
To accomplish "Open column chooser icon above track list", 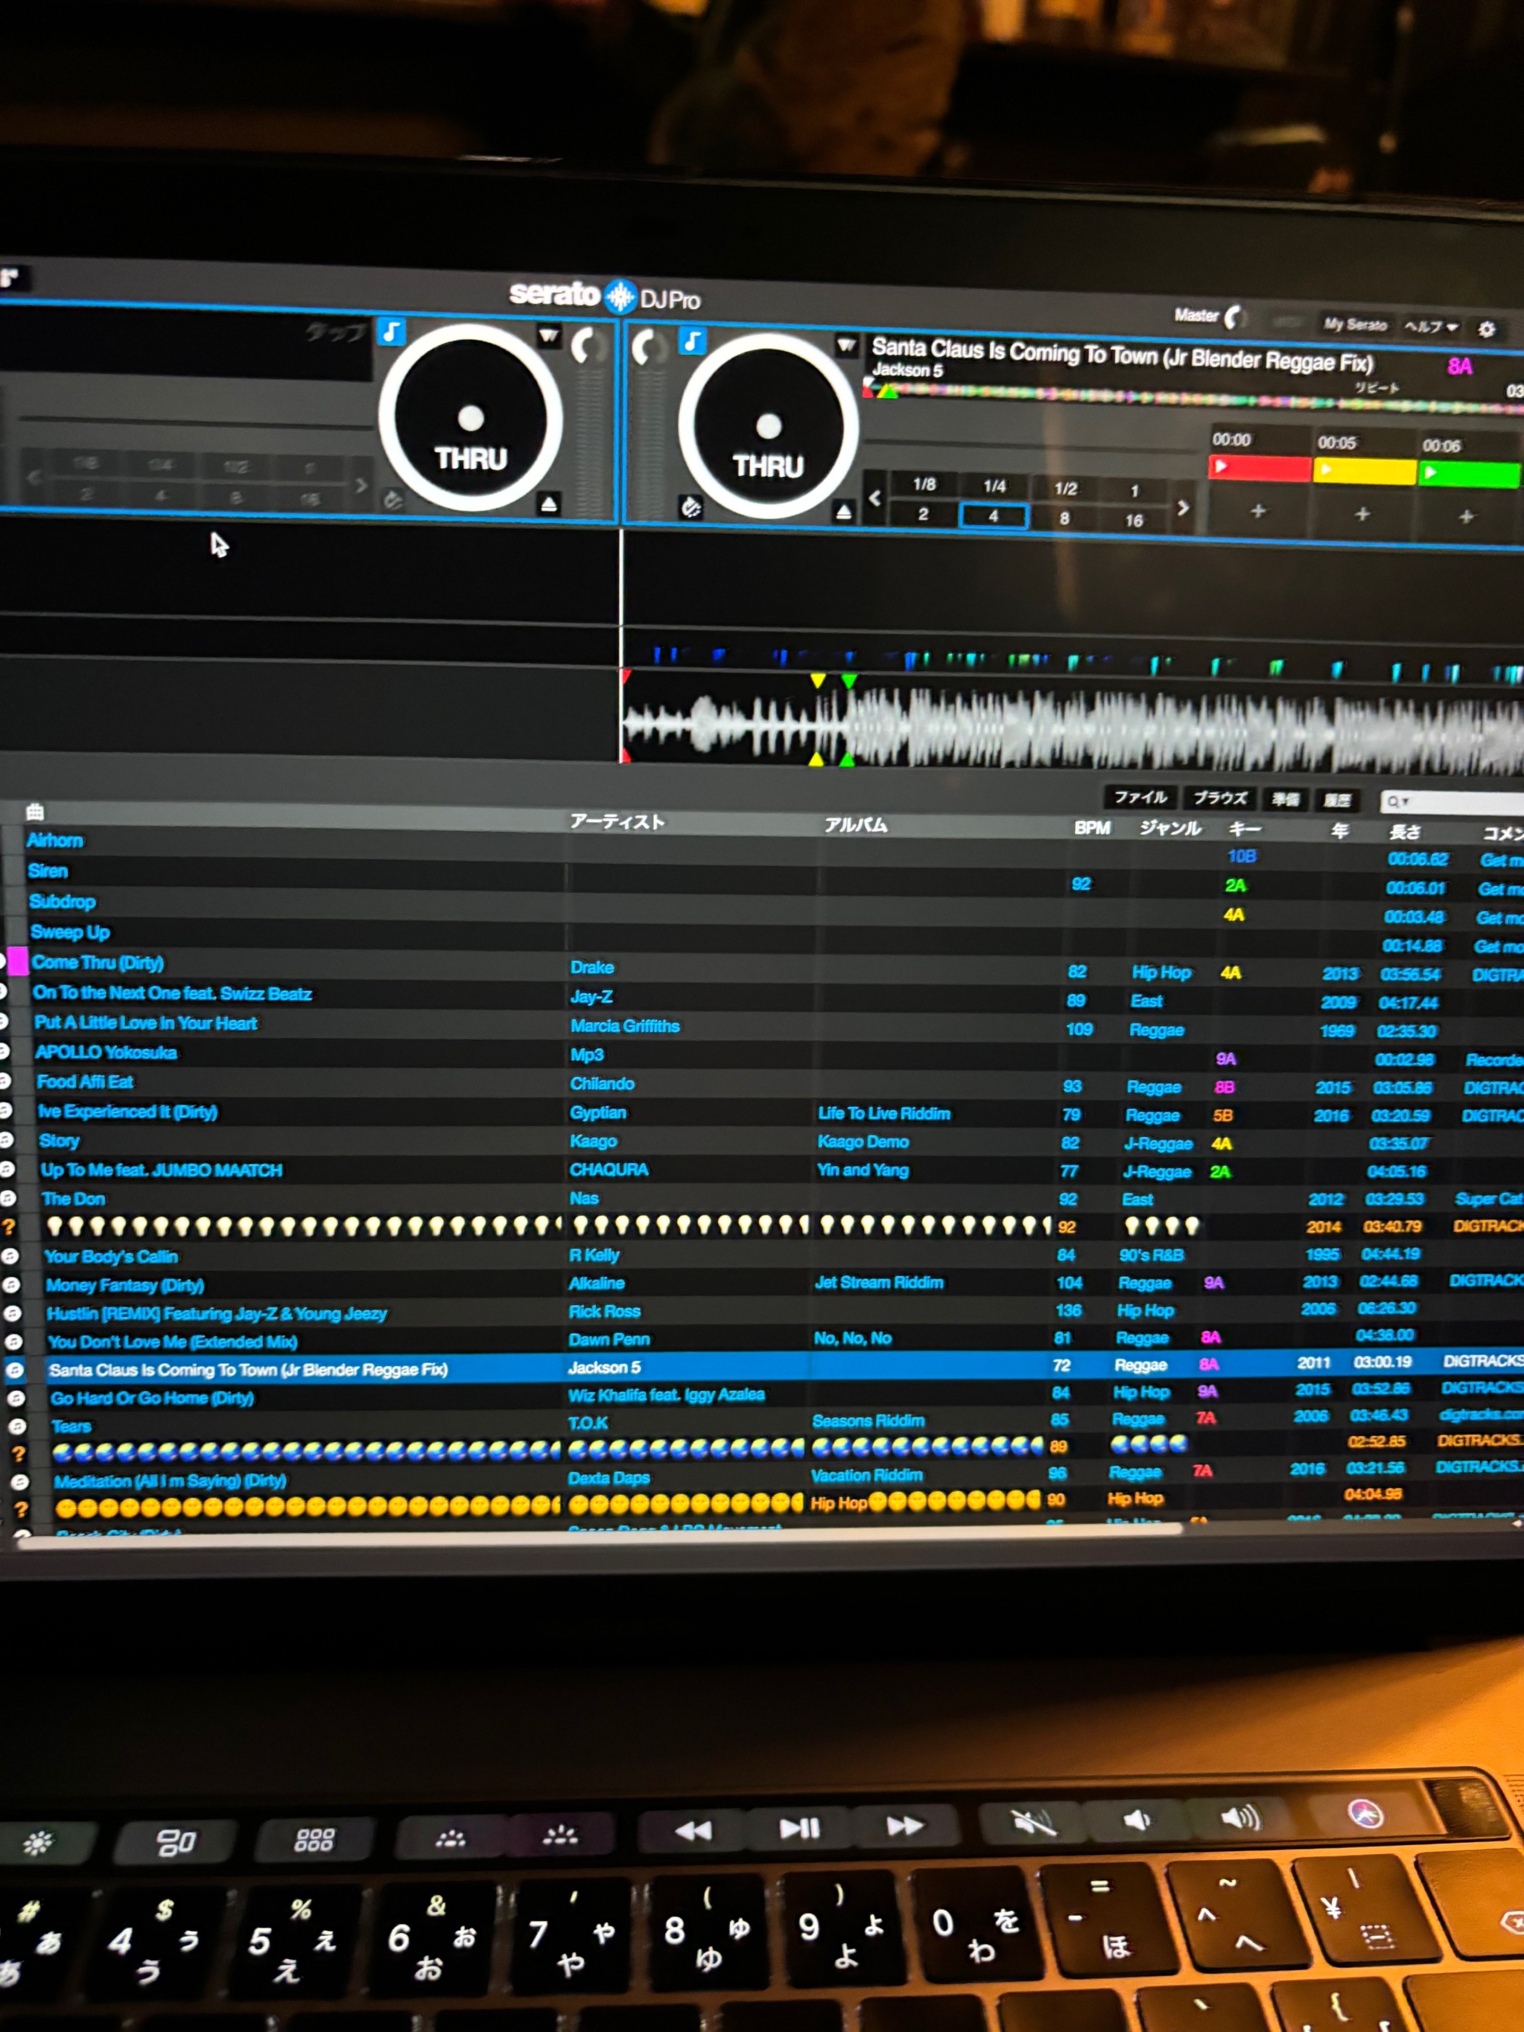I will (35, 811).
